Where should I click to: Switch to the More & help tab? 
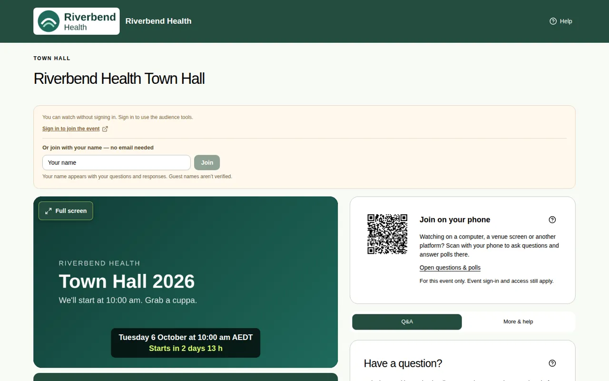pos(518,322)
